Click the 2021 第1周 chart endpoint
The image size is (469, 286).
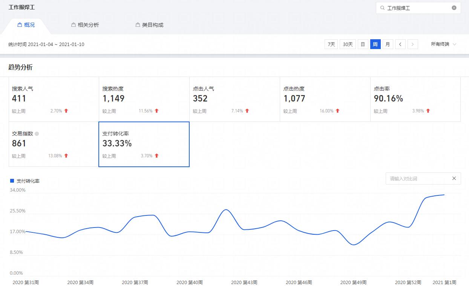pos(444,195)
